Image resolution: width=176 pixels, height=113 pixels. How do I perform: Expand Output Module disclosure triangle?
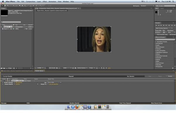point(3,84)
